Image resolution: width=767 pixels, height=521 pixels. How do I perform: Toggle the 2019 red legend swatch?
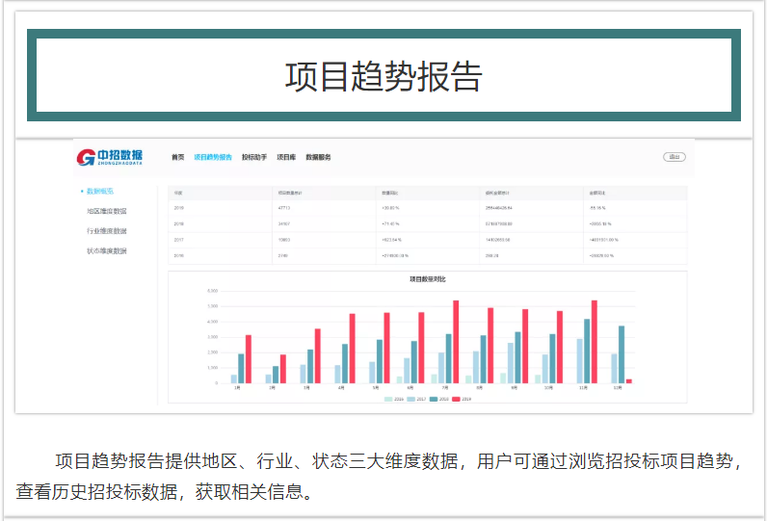click(458, 398)
